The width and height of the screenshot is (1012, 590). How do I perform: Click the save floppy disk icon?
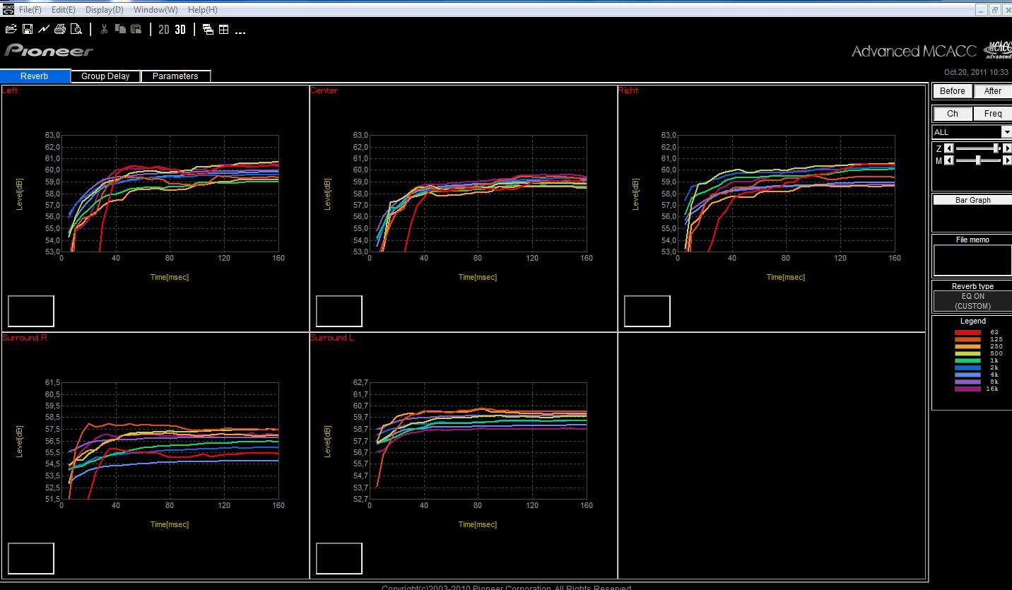28,30
